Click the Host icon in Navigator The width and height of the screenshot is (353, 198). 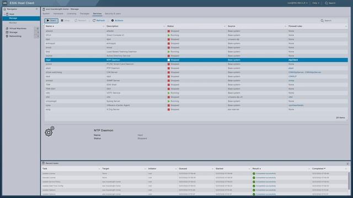coord(7,14)
